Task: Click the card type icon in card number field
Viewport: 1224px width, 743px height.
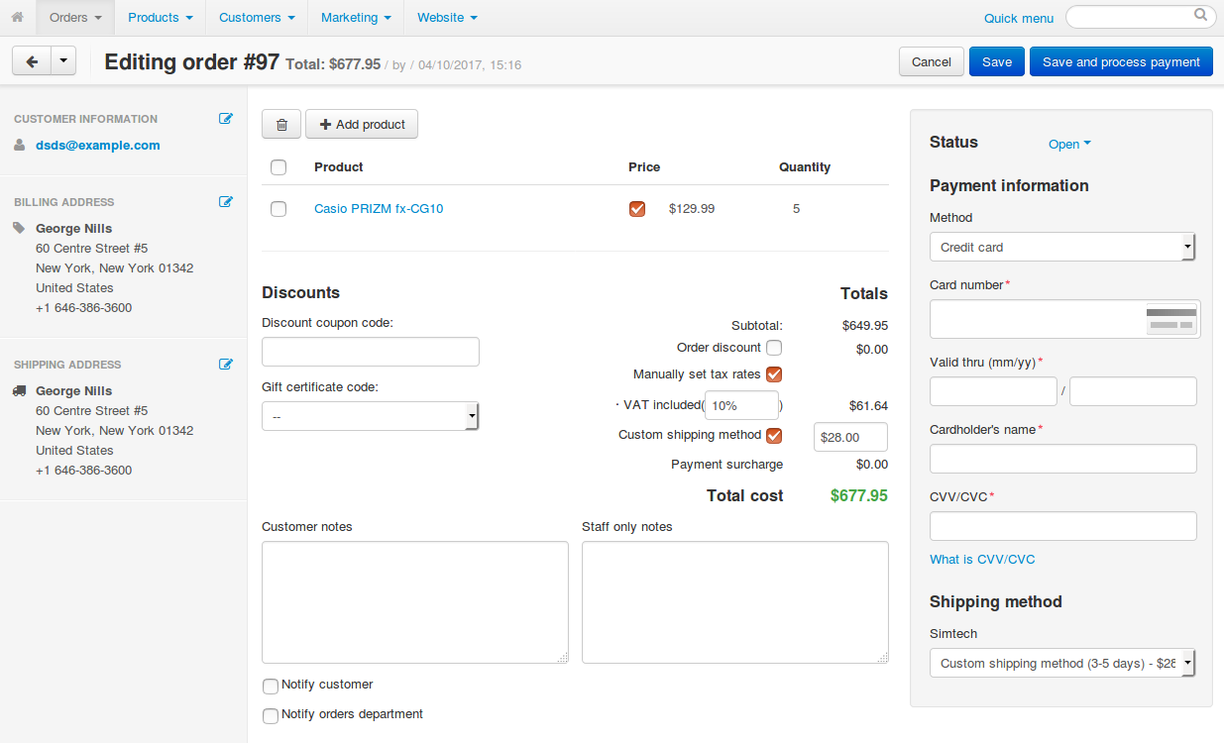Action: click(1171, 319)
